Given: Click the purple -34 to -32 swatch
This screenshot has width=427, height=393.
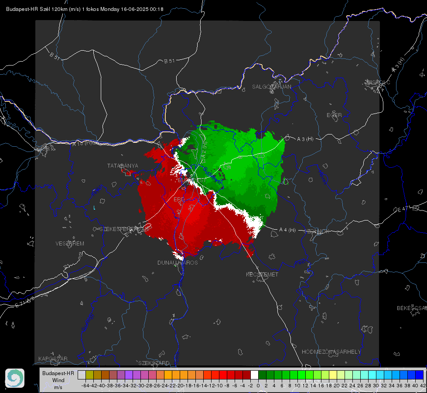Looking at the screenshot, I should [x=129, y=375].
